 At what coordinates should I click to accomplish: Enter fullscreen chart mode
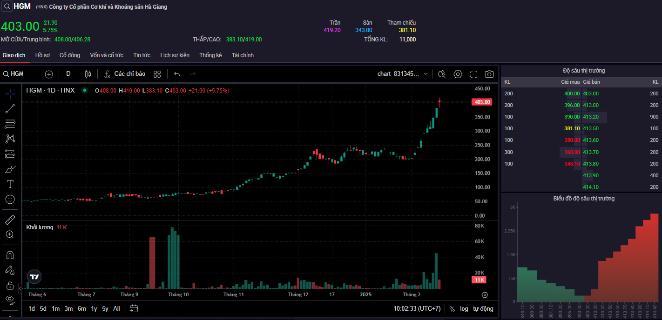[473, 74]
